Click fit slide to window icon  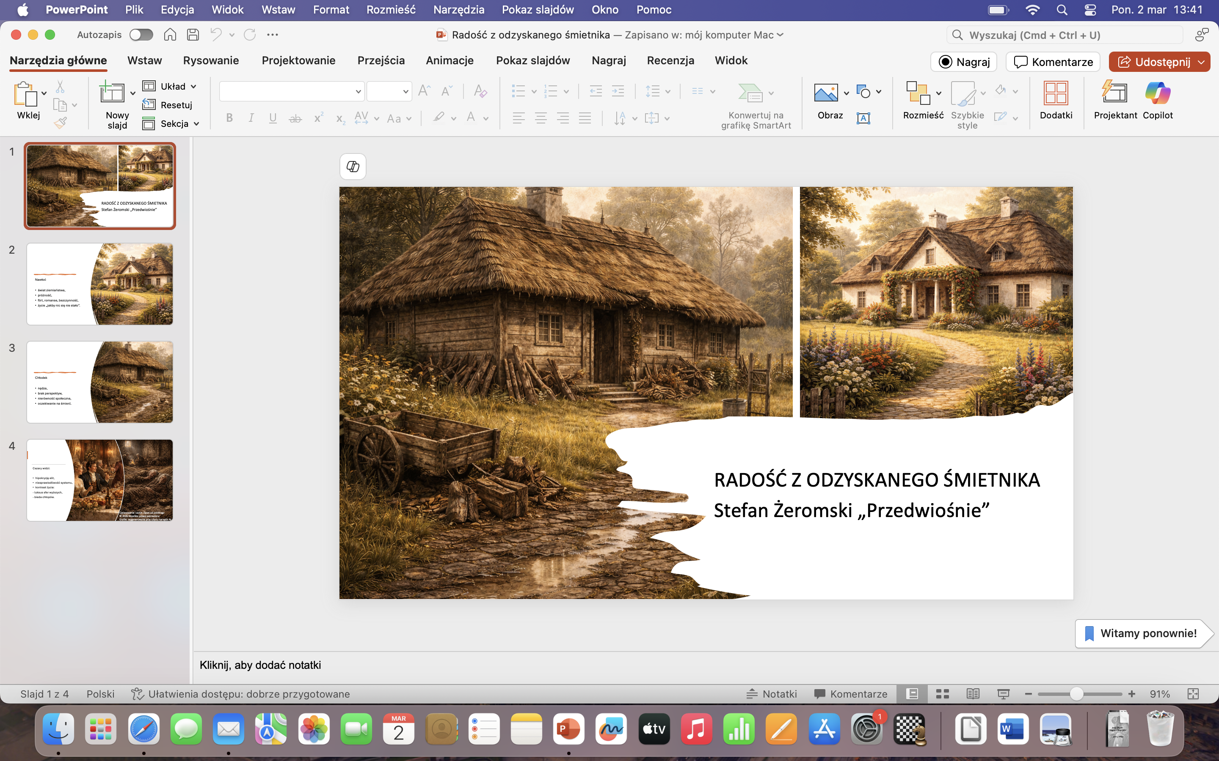coord(1193,694)
